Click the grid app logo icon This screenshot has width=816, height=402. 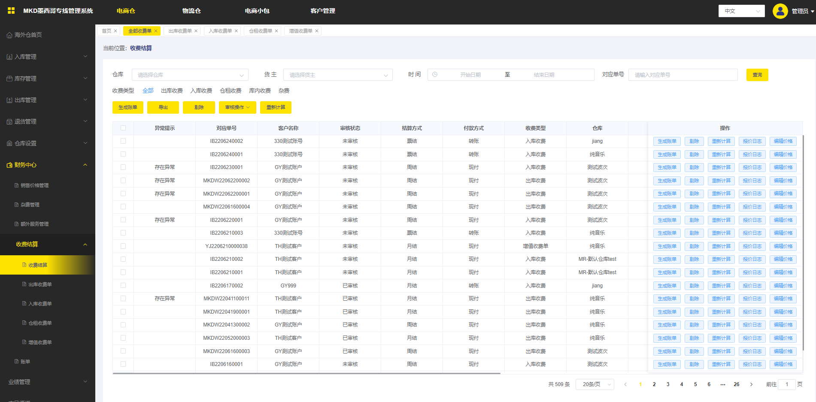coord(11,11)
